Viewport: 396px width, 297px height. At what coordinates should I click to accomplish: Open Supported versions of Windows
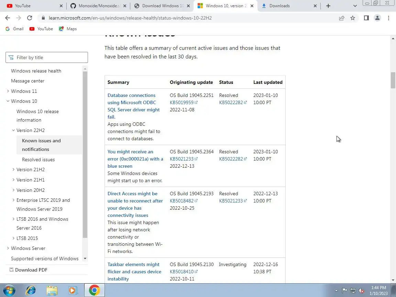tap(45, 258)
